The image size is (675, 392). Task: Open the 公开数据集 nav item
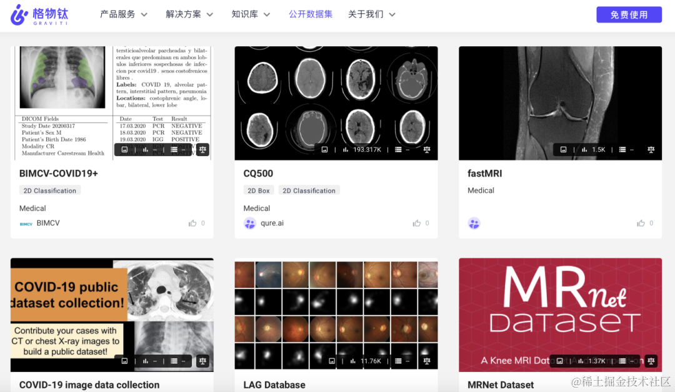click(x=311, y=14)
